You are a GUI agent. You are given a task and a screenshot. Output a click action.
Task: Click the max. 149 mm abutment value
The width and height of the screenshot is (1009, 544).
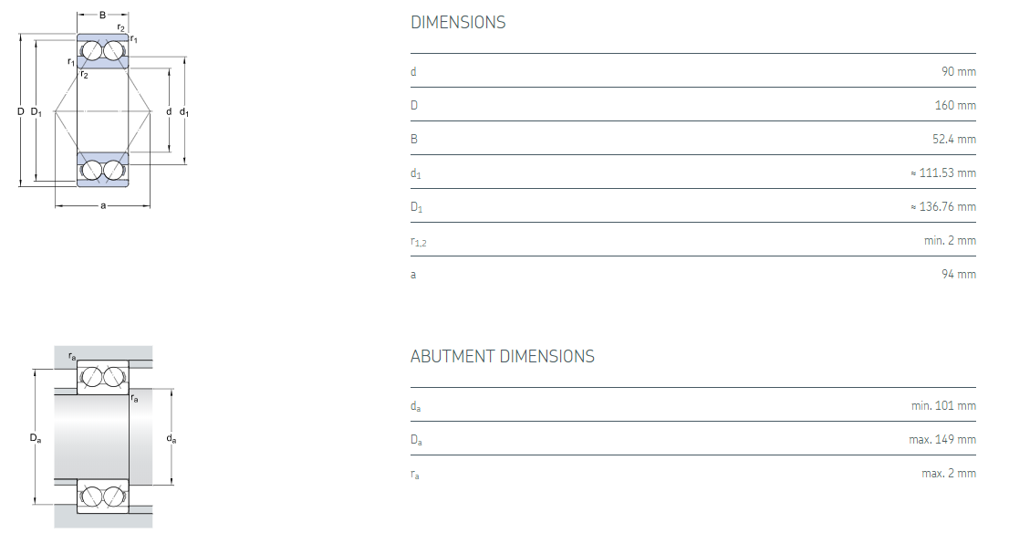[942, 440]
